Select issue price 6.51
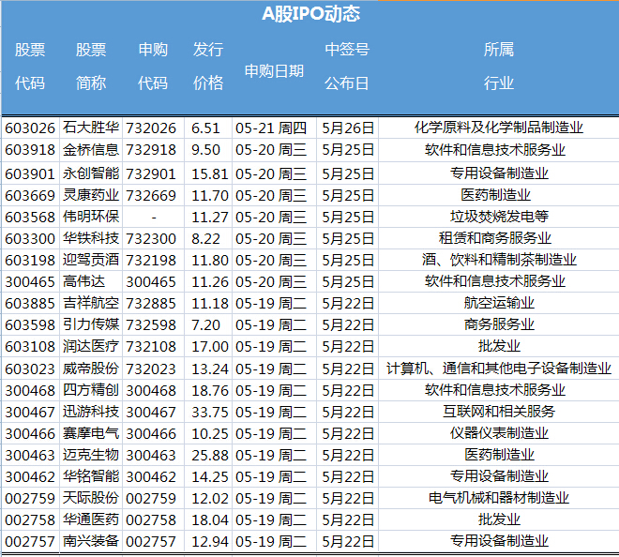Viewport: 619px width, 557px height. [205, 128]
